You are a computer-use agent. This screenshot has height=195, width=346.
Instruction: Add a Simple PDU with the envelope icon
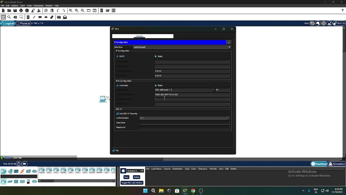pyautogui.click(x=59, y=17)
